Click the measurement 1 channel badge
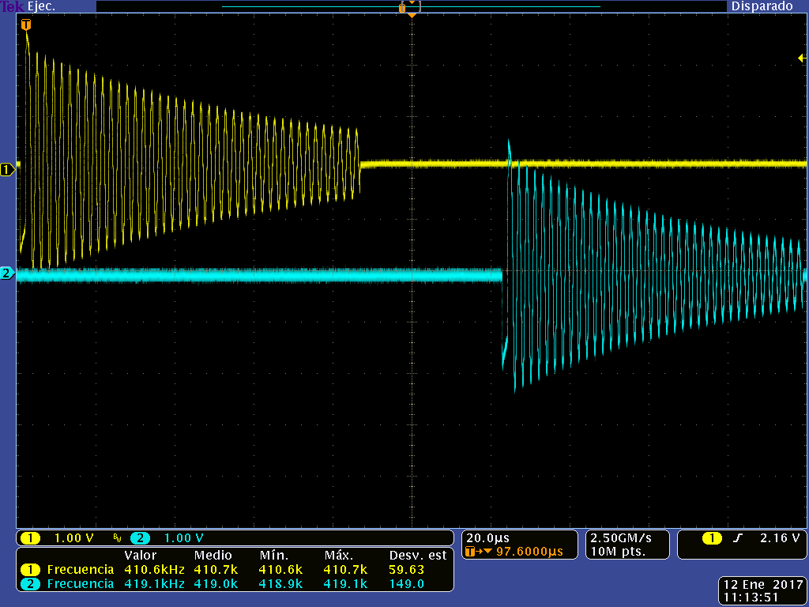Screen dimensions: 809x607 (x=31, y=570)
